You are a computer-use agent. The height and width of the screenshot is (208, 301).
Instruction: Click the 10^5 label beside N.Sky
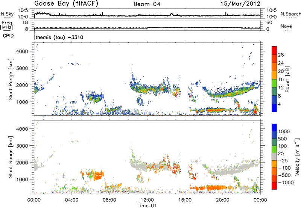(x=23, y=11)
